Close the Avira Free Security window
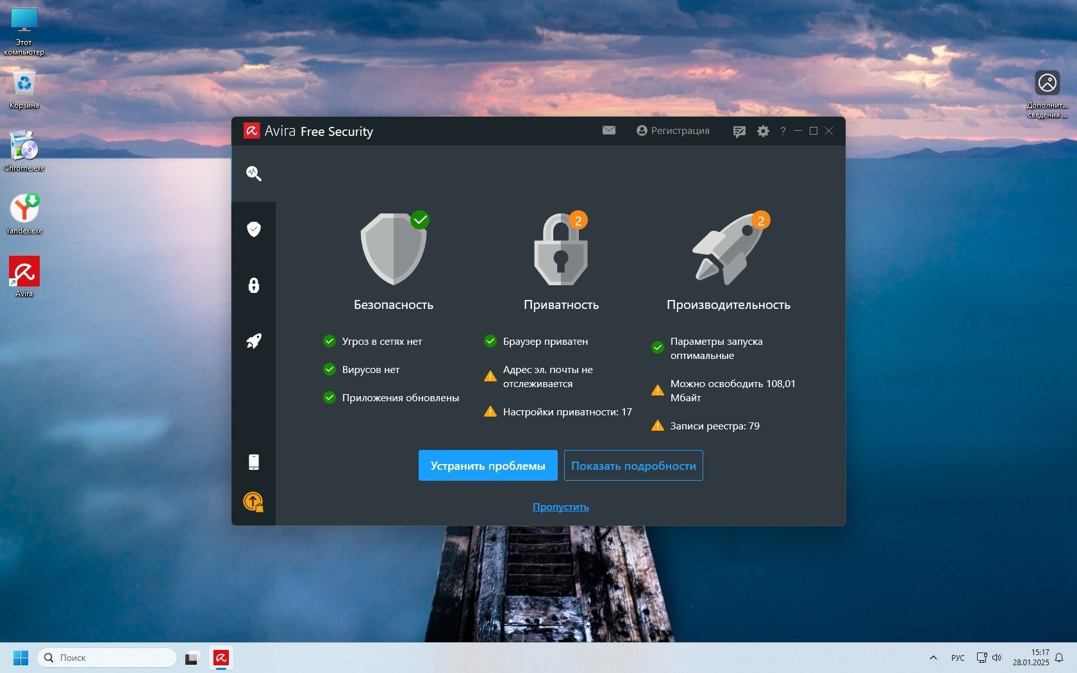Viewport: 1077px width, 673px height. click(x=829, y=131)
